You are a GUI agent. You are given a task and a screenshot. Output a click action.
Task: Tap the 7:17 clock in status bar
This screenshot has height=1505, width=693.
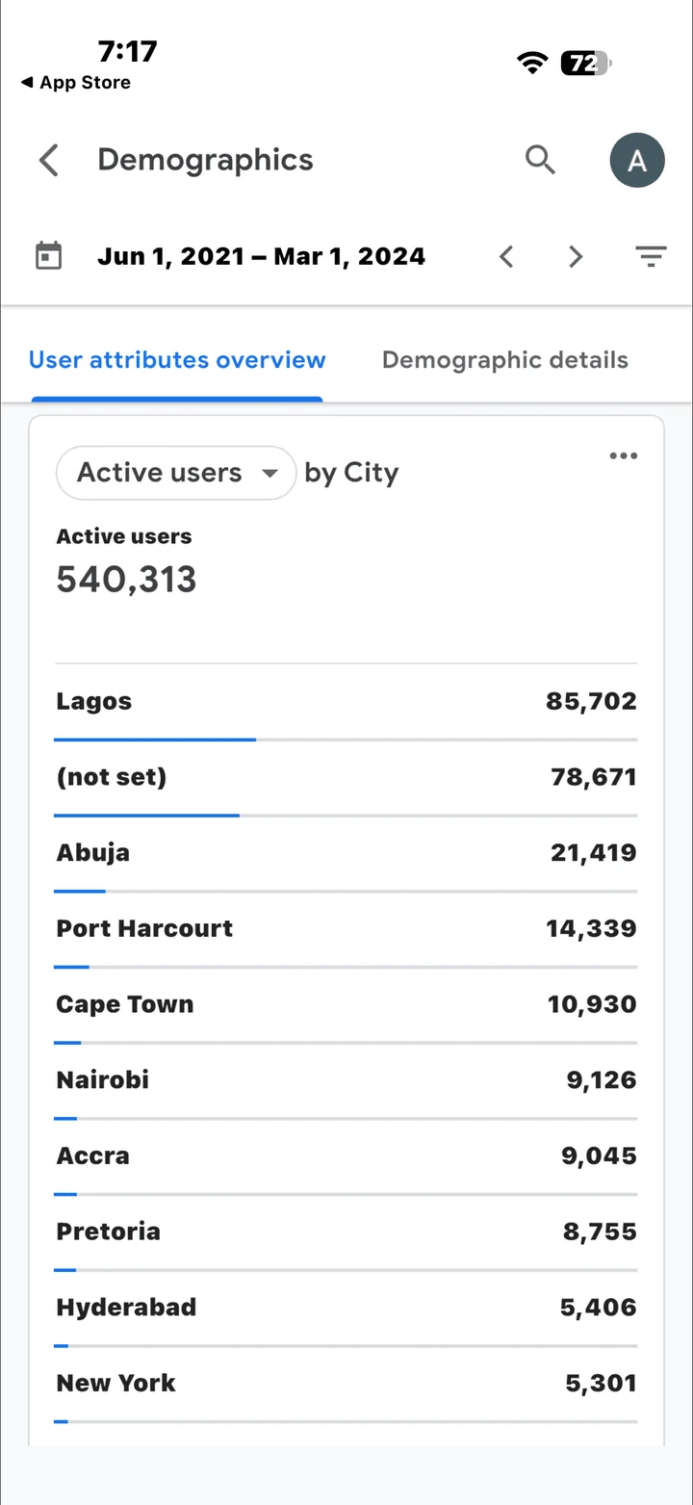tap(127, 50)
